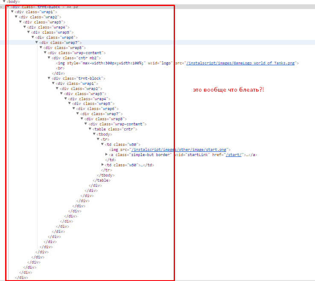Collapse wrap5 div inside the nested trnt-block

point(70,103)
